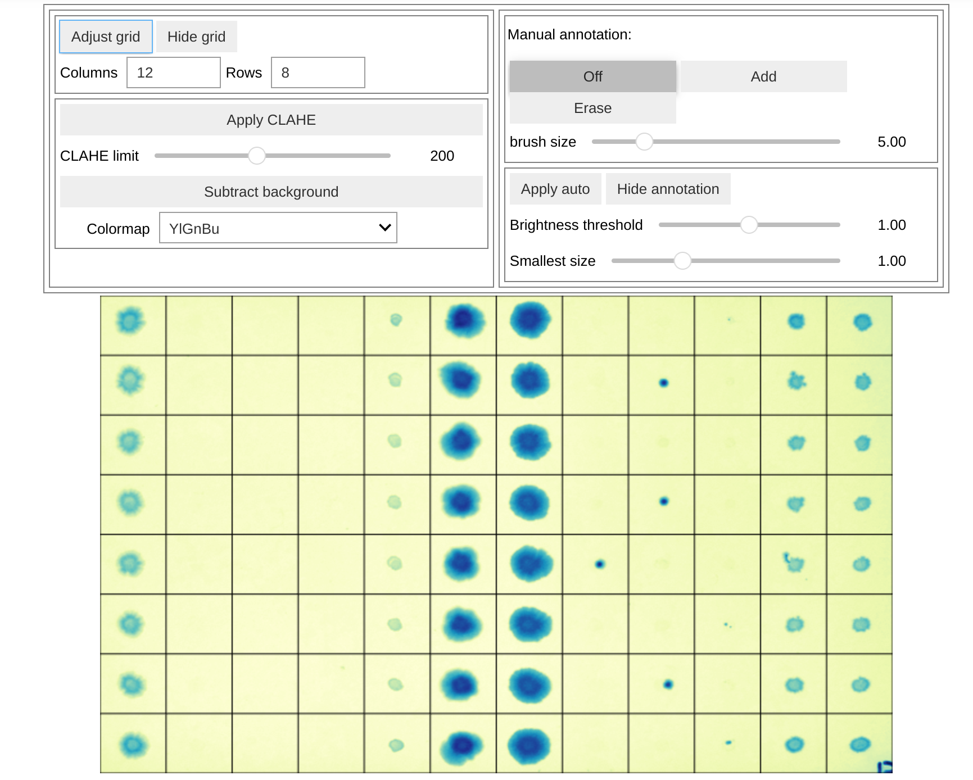973x780 pixels.
Task: Click the top-left grid cell colony
Action: tap(130, 321)
